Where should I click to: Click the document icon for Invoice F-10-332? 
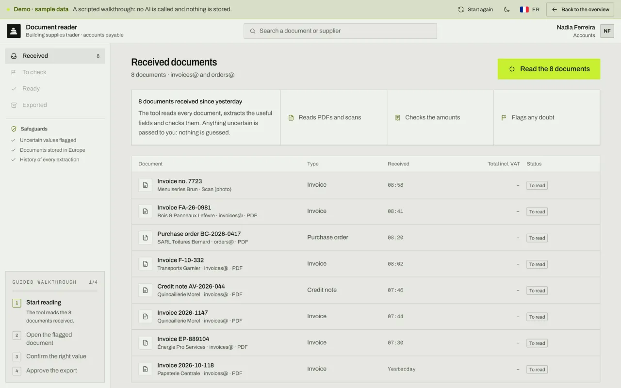pyautogui.click(x=145, y=264)
